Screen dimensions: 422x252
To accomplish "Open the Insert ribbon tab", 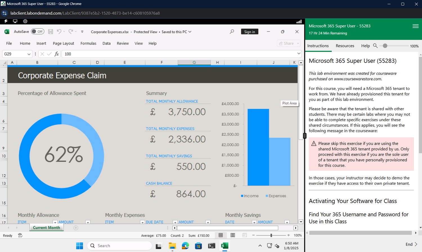I will point(41,43).
